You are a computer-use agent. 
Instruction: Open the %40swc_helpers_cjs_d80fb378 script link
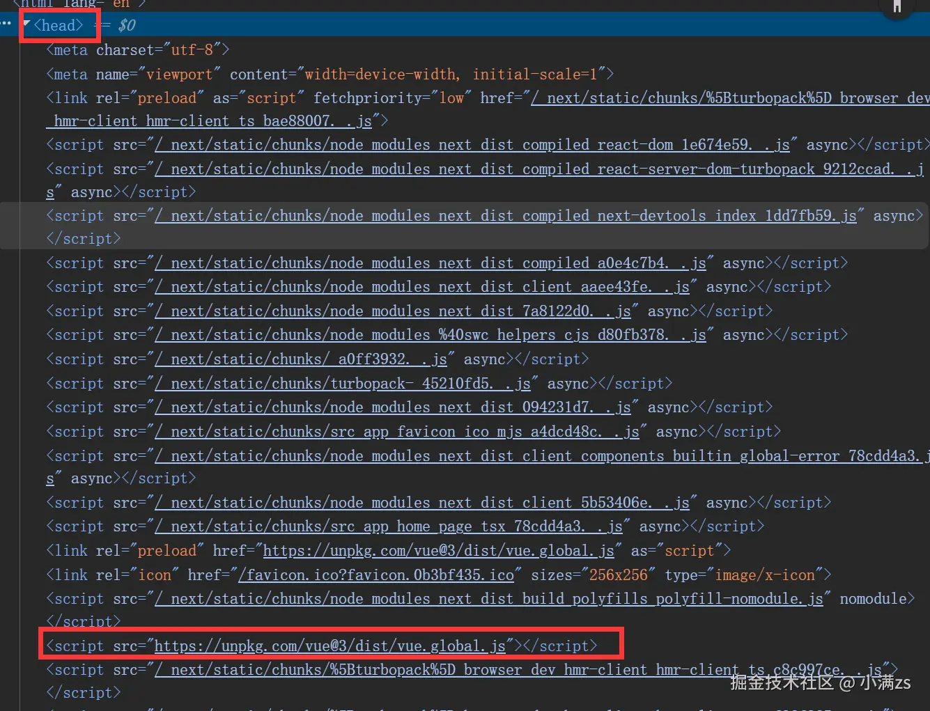[x=431, y=335]
